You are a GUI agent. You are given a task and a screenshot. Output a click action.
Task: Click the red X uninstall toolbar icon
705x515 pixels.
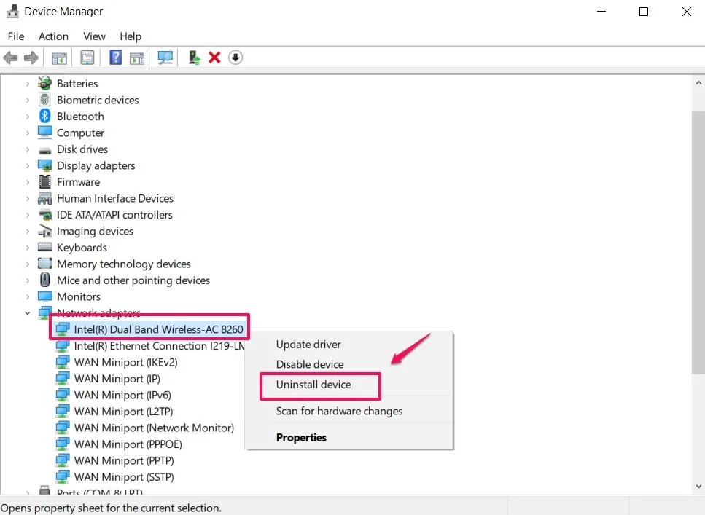[x=214, y=58]
